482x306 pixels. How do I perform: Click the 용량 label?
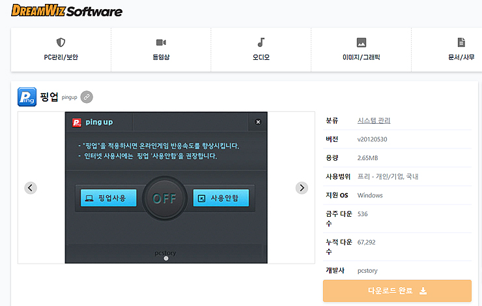tap(332, 158)
